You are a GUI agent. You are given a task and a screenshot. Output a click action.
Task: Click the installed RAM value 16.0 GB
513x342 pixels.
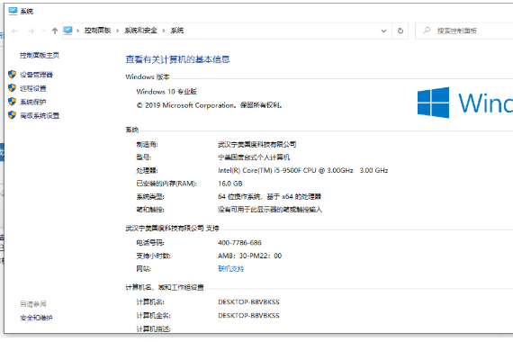coord(230,184)
